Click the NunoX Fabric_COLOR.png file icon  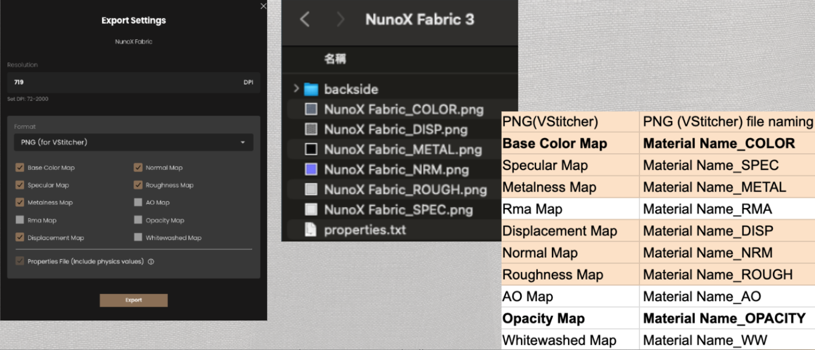tap(311, 109)
